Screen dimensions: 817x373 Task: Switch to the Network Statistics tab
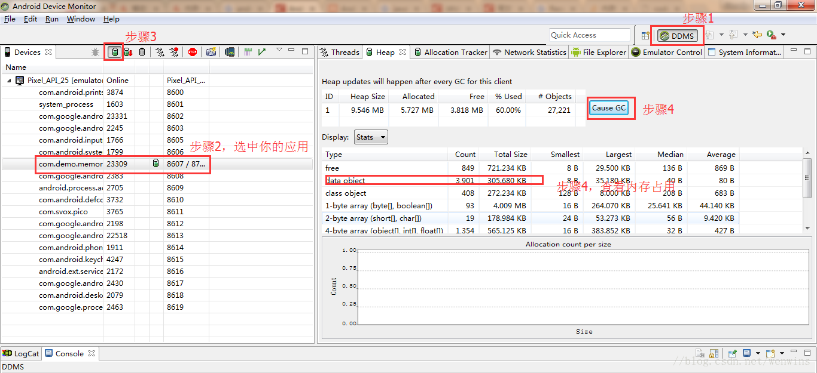tap(529, 53)
